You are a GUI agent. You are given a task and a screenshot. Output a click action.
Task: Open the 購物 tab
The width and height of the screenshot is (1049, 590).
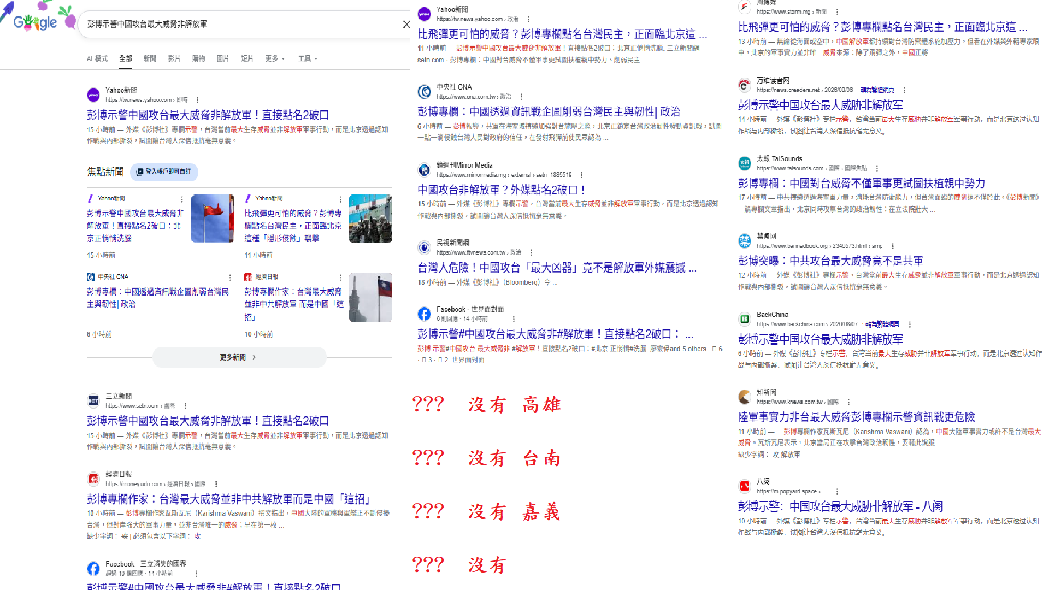[x=198, y=59]
